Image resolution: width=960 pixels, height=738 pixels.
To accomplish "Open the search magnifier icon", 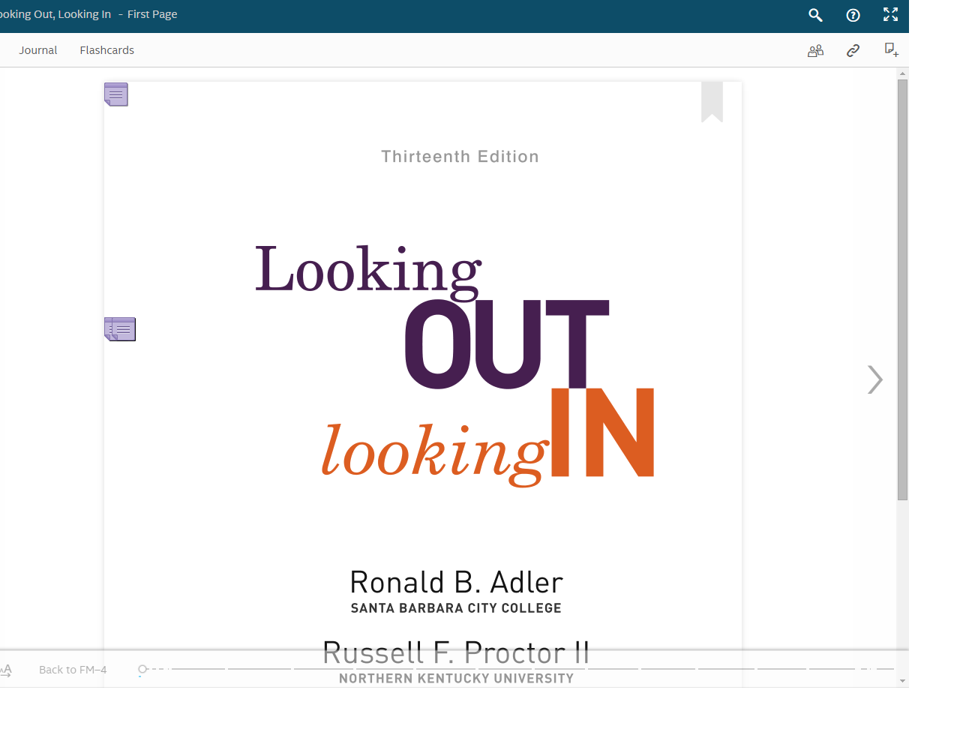I will pyautogui.click(x=815, y=15).
